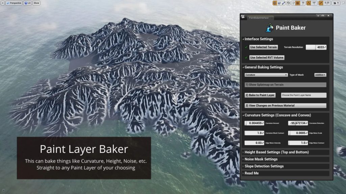
Task: Select the Scale transform tool icon
Action: tap(284, 3)
